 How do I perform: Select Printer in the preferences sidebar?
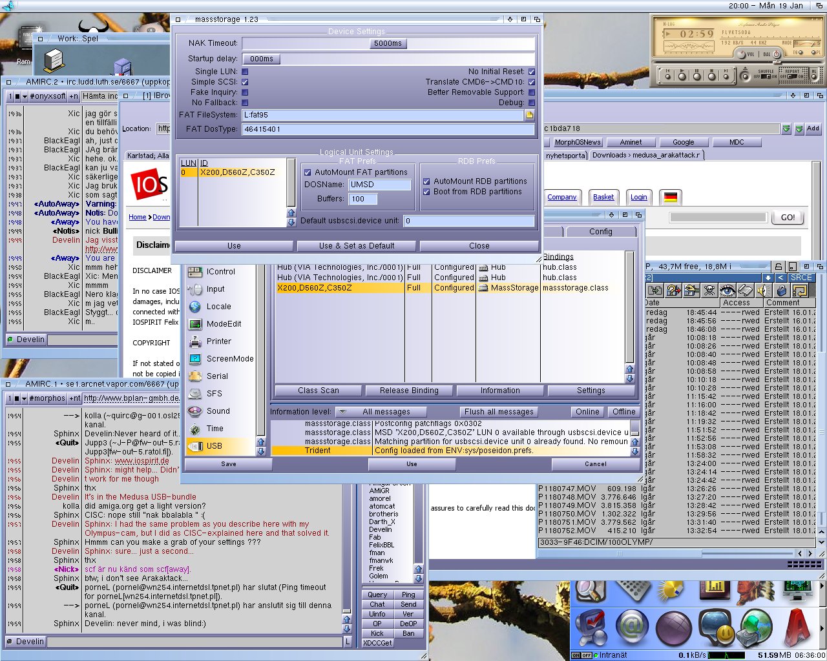click(x=219, y=341)
